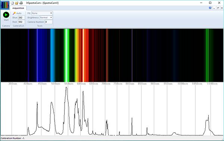Click the Start label under the play button
Screen dimensions: 224x141
point(6,20)
